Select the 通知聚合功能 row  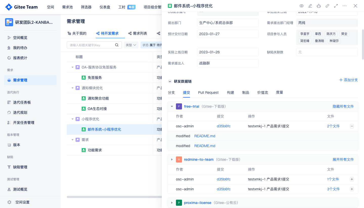coord(114,98)
